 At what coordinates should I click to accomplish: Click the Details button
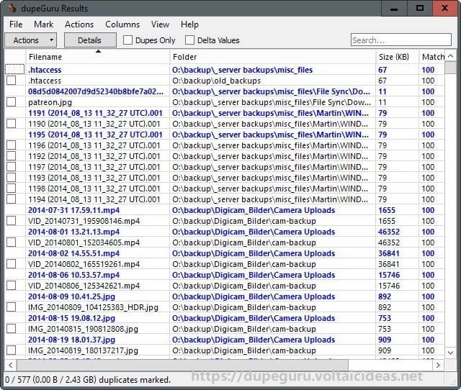point(90,40)
